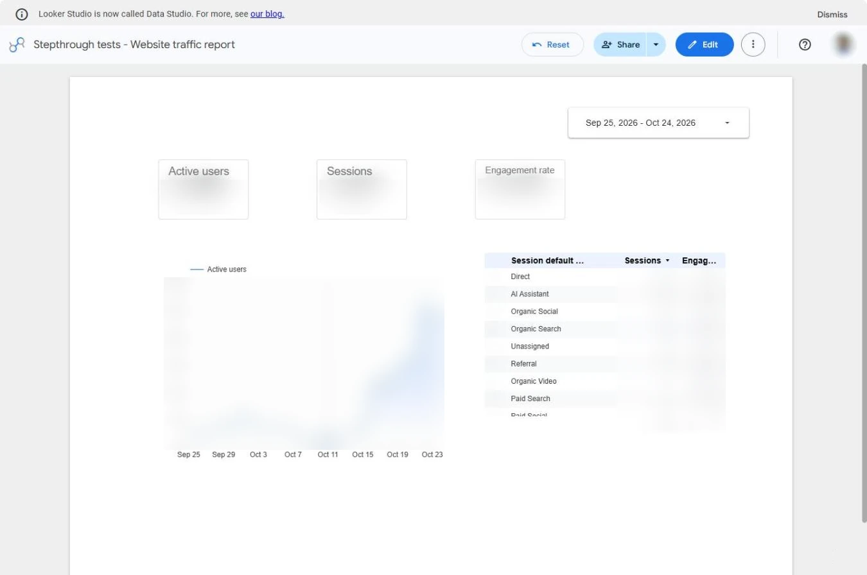The height and width of the screenshot is (575, 867).
Task: Select the Engagement rate scorecard
Action: 520,189
